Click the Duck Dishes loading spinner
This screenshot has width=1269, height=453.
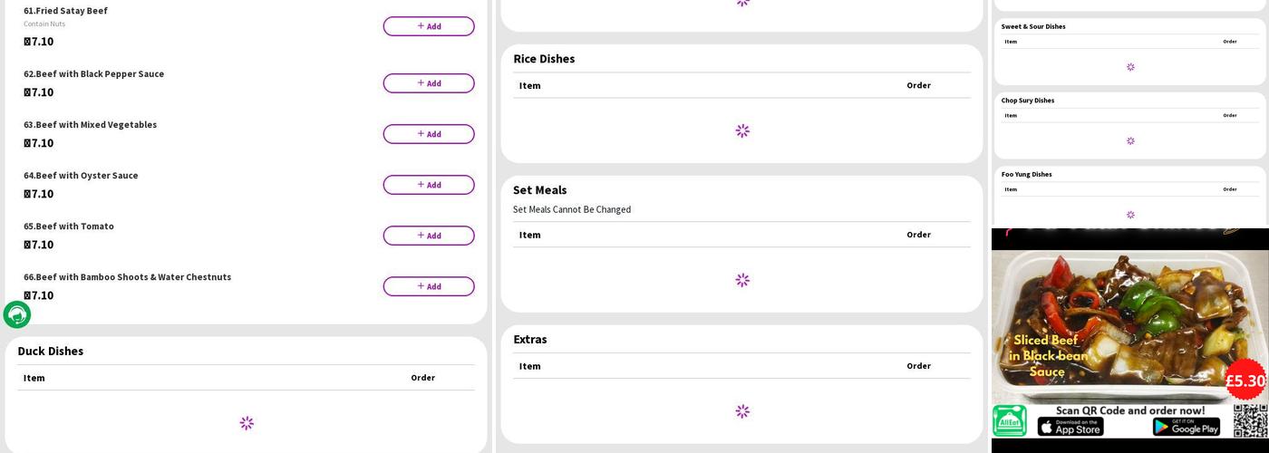[247, 423]
